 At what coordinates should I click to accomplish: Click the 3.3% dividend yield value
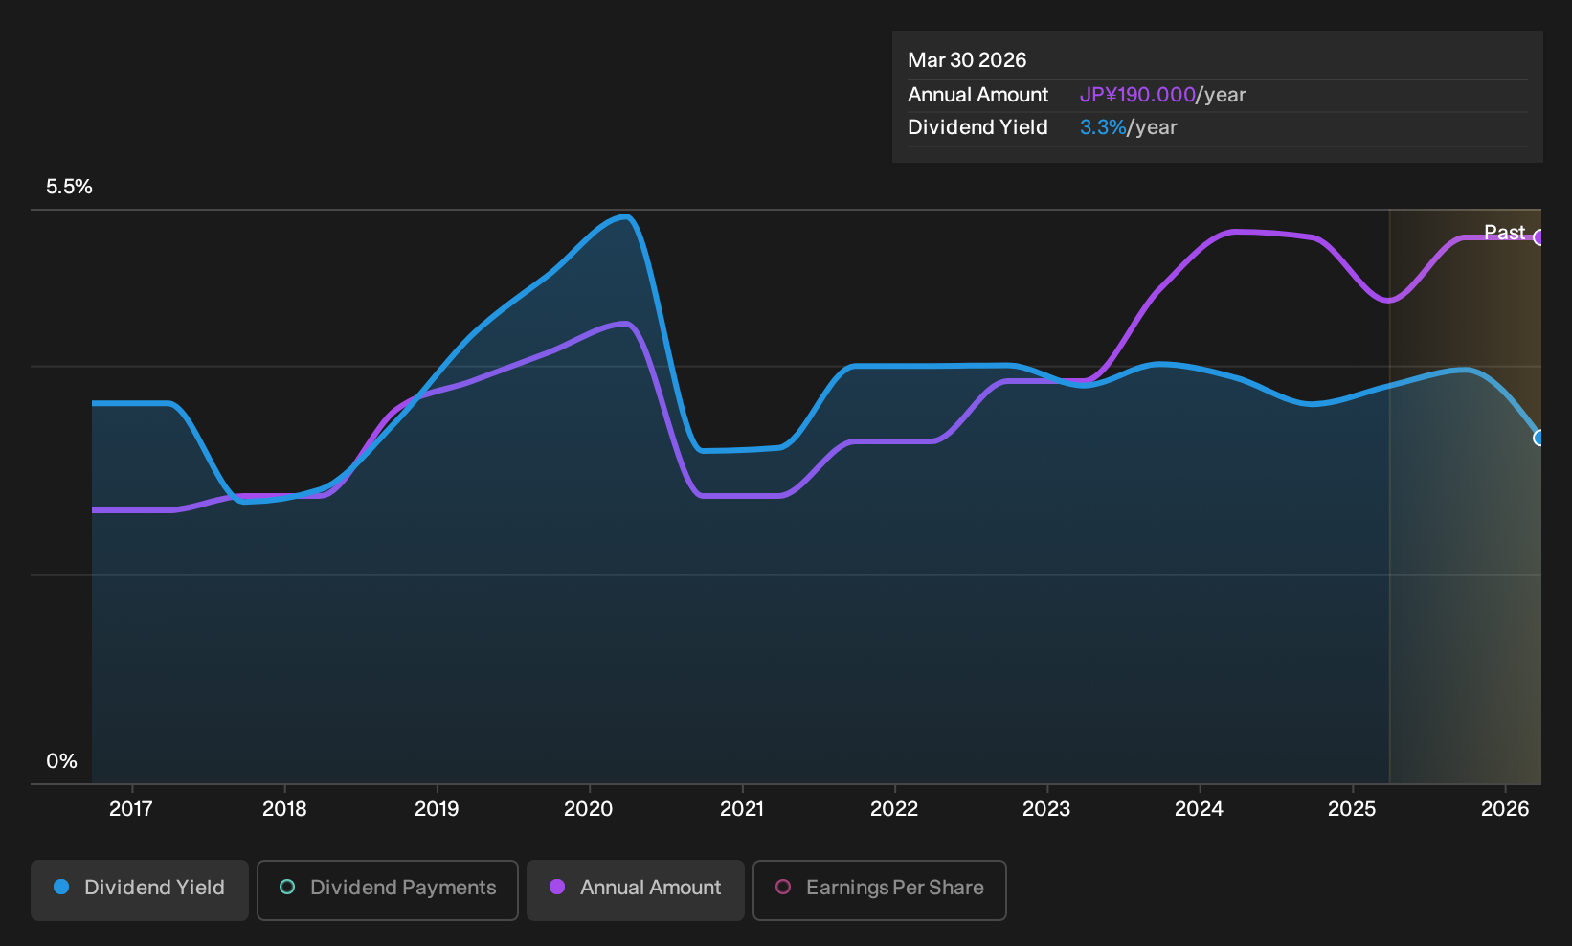pos(1103,127)
